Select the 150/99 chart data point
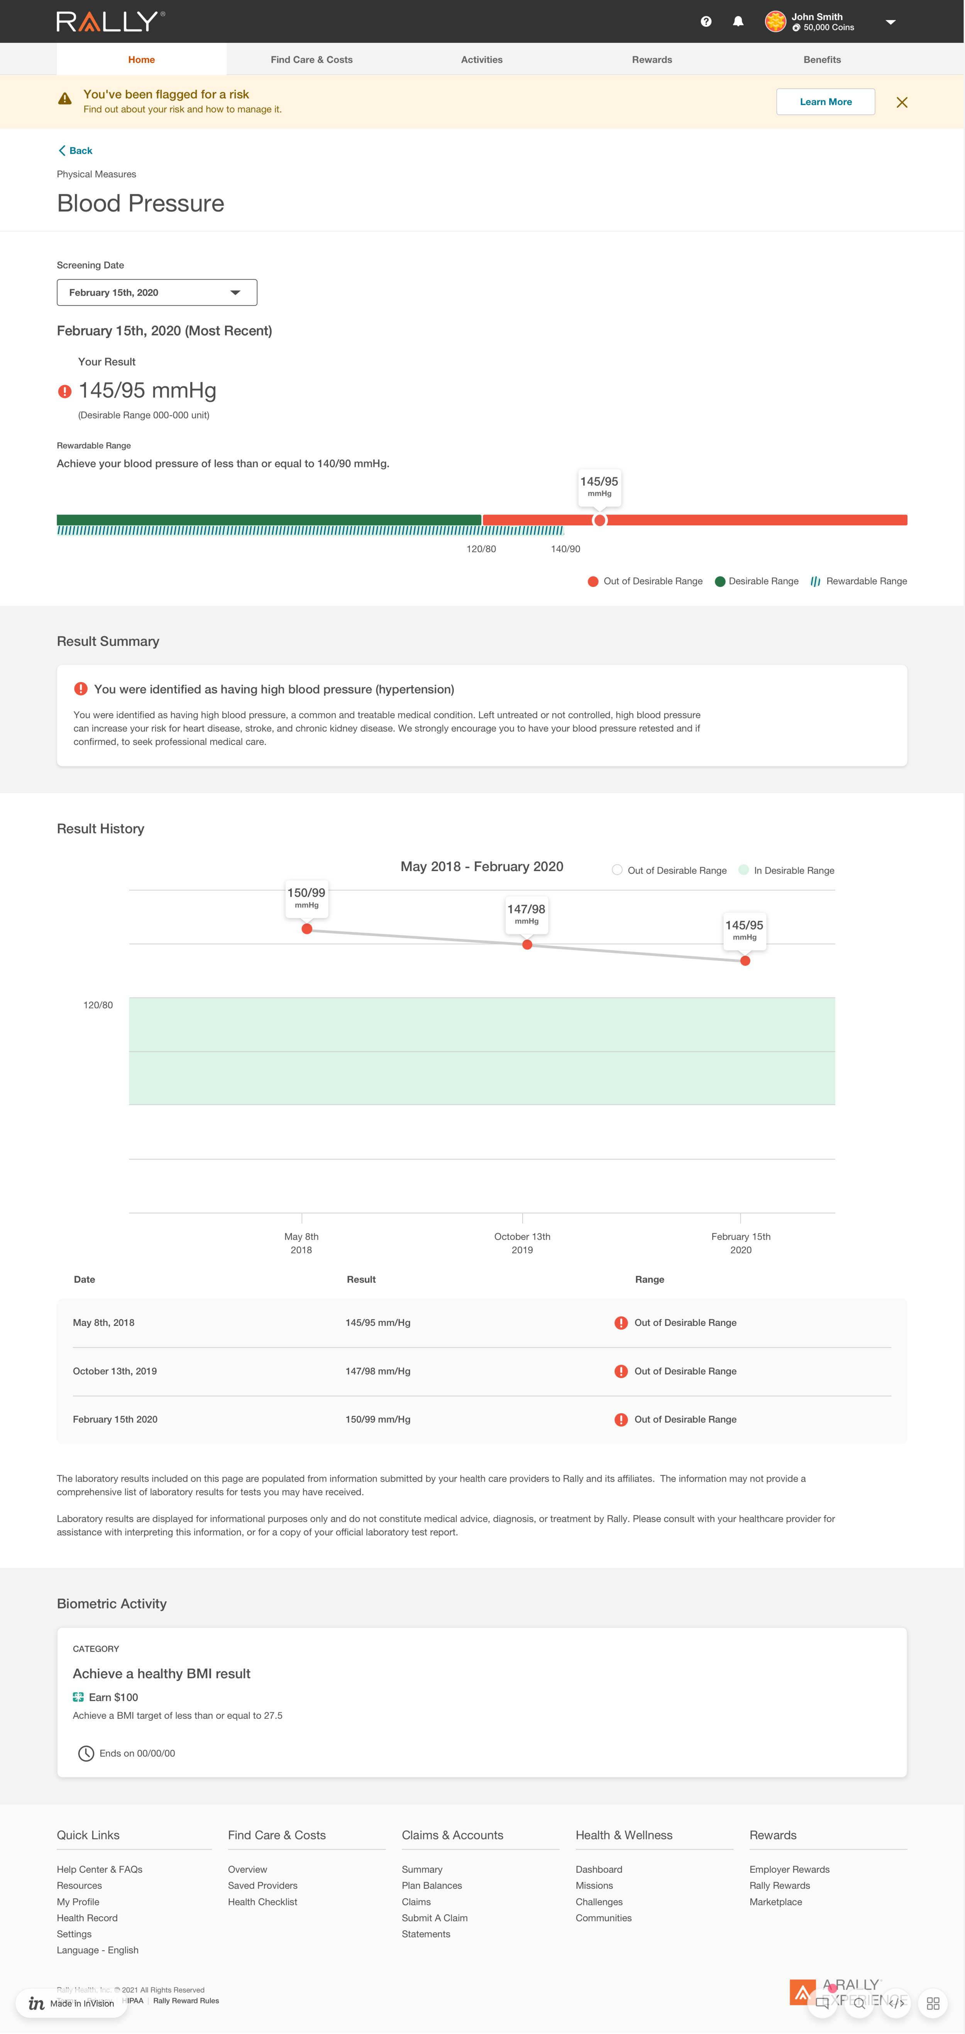This screenshot has height=2034, width=965. [x=307, y=929]
